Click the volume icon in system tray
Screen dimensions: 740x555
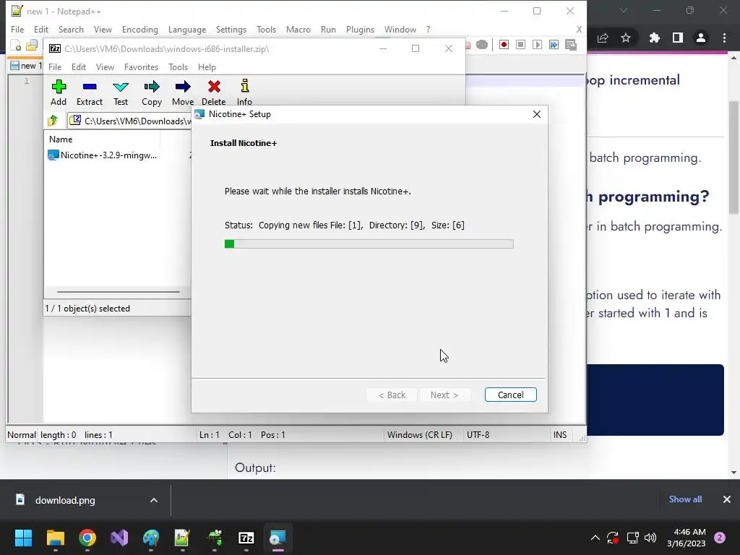point(650,538)
